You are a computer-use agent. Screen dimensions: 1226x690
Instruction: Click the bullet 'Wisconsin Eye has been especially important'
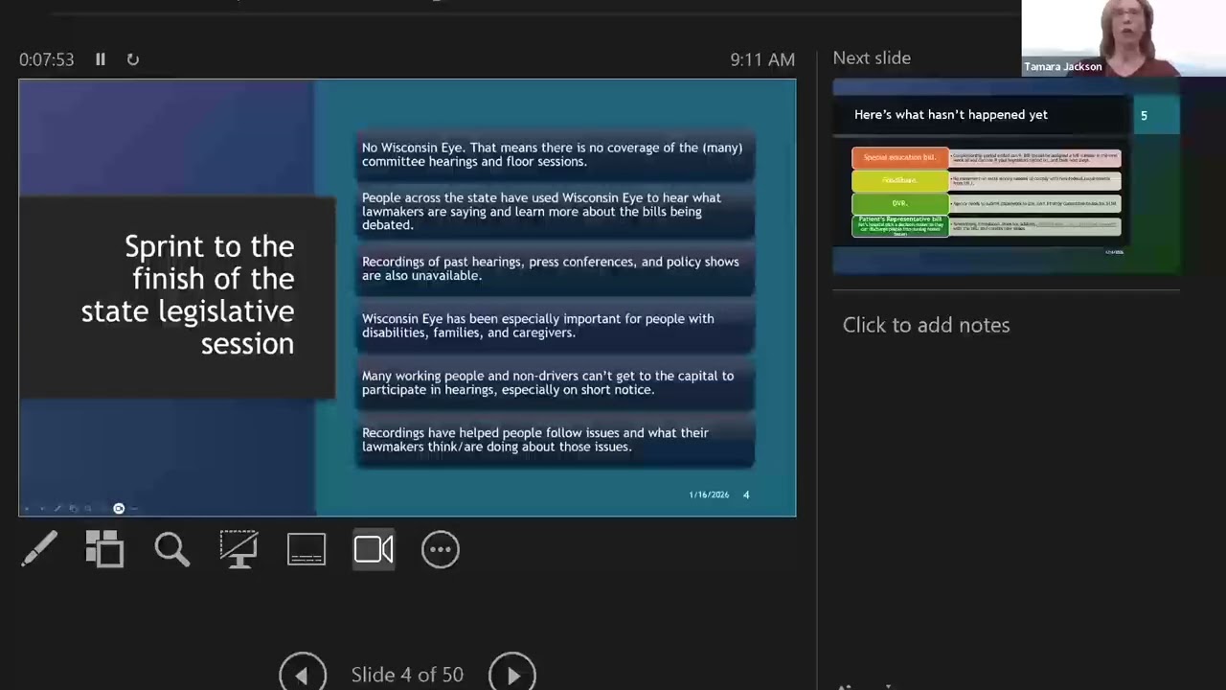point(554,326)
